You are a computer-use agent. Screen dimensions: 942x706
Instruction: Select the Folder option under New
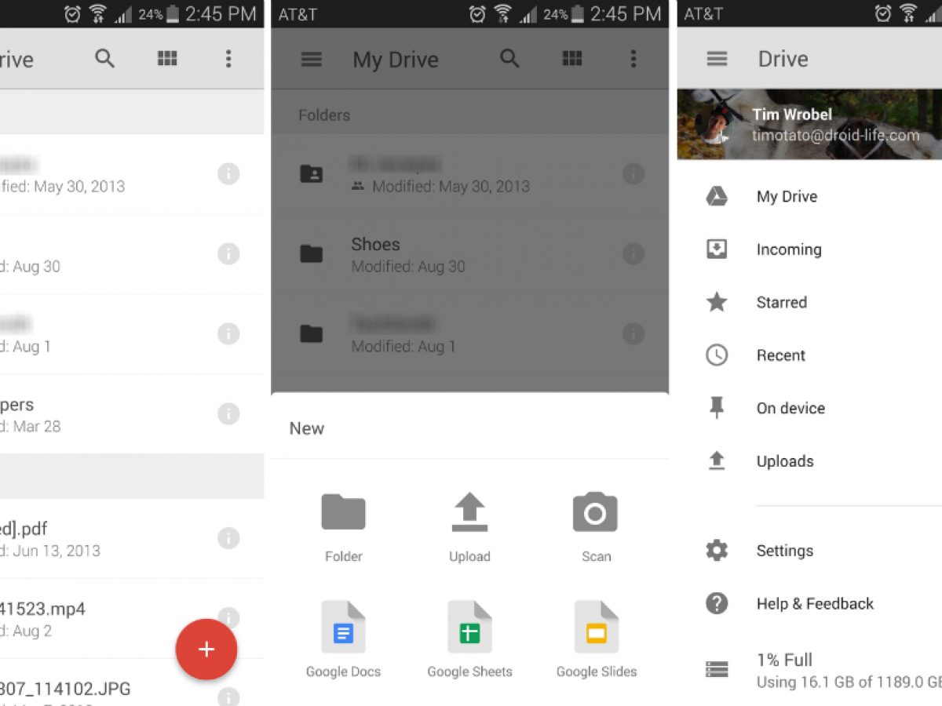pyautogui.click(x=343, y=526)
